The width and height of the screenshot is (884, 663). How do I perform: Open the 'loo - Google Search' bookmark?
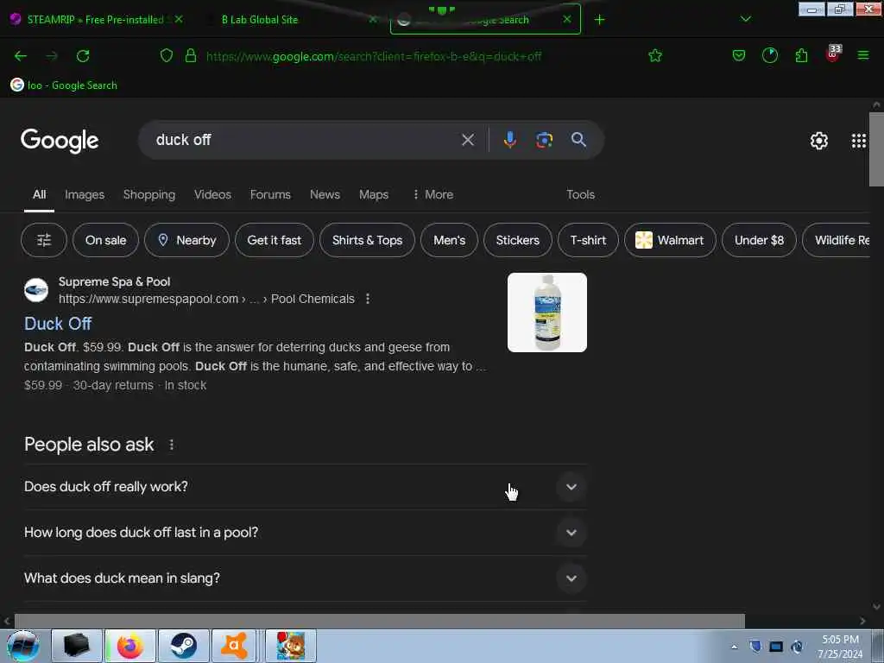pos(64,85)
